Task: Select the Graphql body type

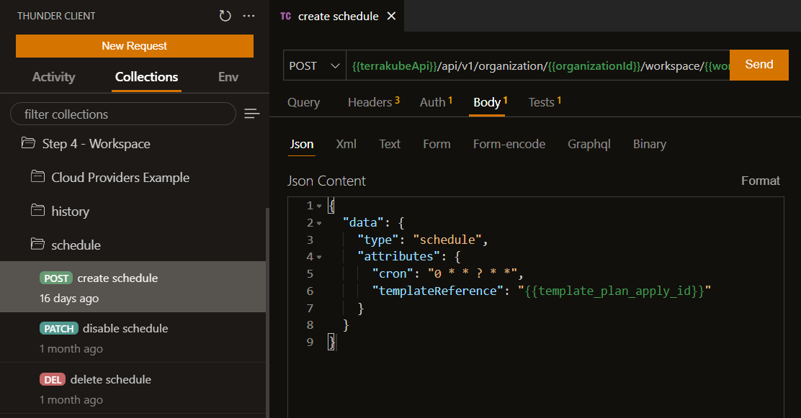Action: pos(589,144)
